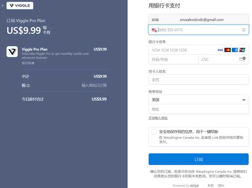Click the tax info circle icon

(28, 85)
